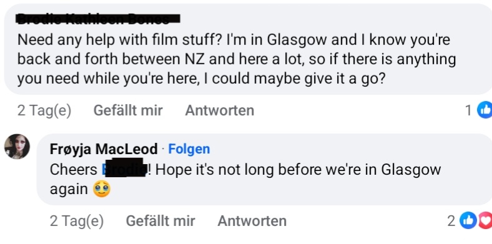This screenshot has width=492, height=244.
Task: Click the blue thumbs-up icon beside count 1
Action: click(x=485, y=110)
